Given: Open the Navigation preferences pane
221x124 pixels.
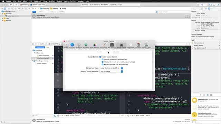Looking at the screenshot, I should pyautogui.click(x=86, y=46).
